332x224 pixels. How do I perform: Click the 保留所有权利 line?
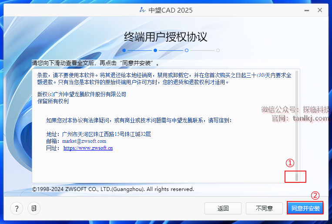[x=53, y=101]
